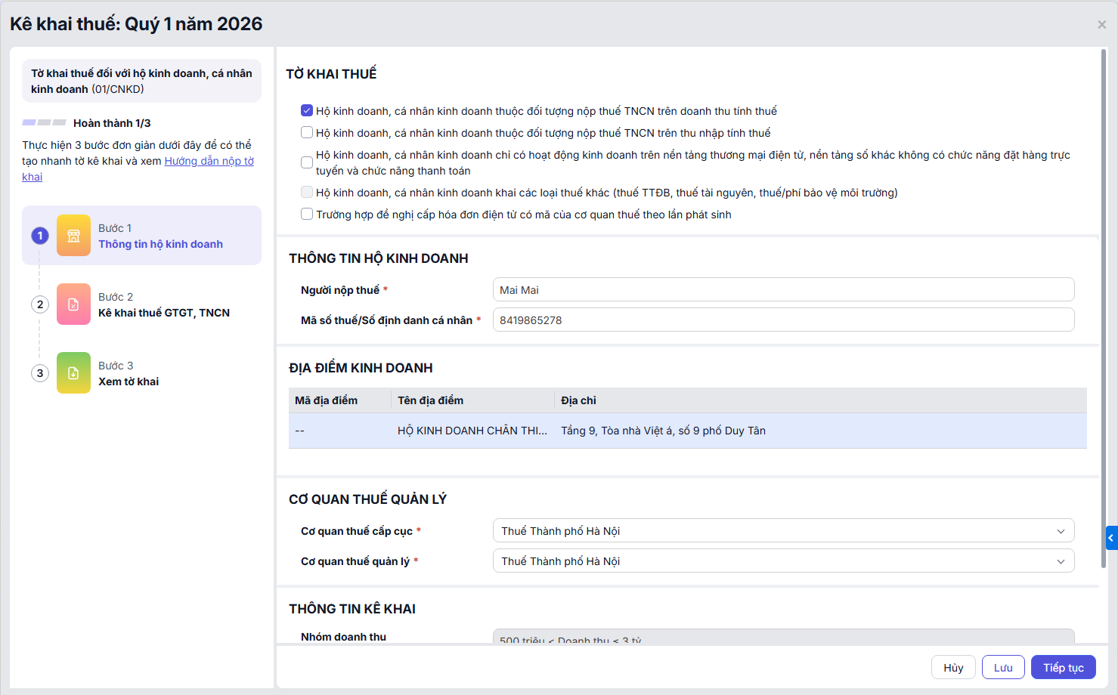Click step number 1 circle indicator
The height and width of the screenshot is (695, 1118).
click(x=40, y=236)
